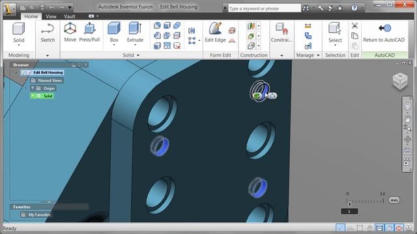This screenshot has width=417, height=234.
Task: Click the Box primitive button
Action: click(x=114, y=32)
